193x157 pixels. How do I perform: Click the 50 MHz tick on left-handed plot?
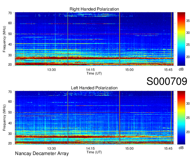pyautogui.click(x=10, y=112)
